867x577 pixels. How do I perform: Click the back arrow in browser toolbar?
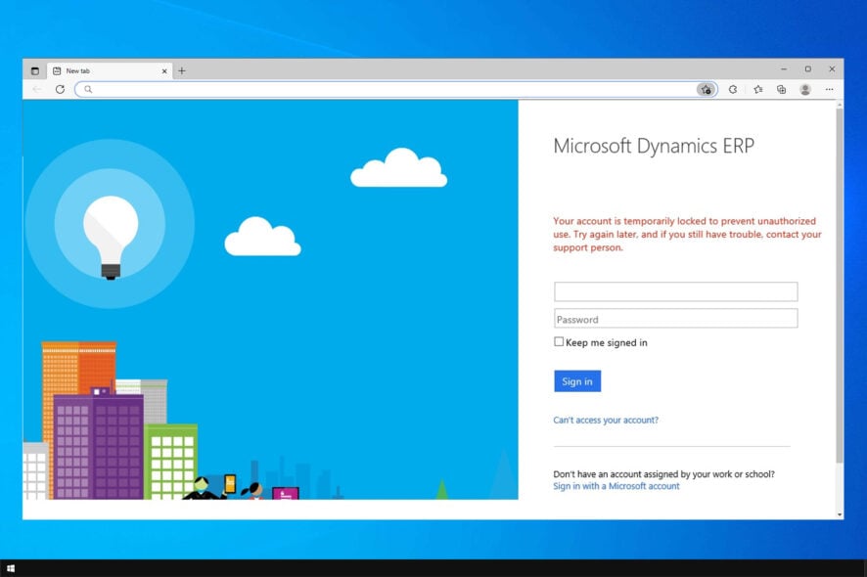coord(37,89)
